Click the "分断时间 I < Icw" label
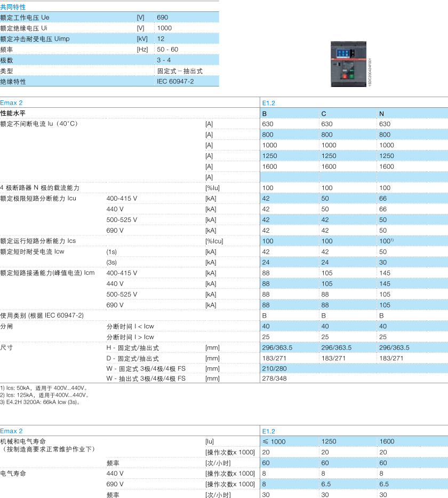Viewport: 448px width, 498px height. (130, 327)
